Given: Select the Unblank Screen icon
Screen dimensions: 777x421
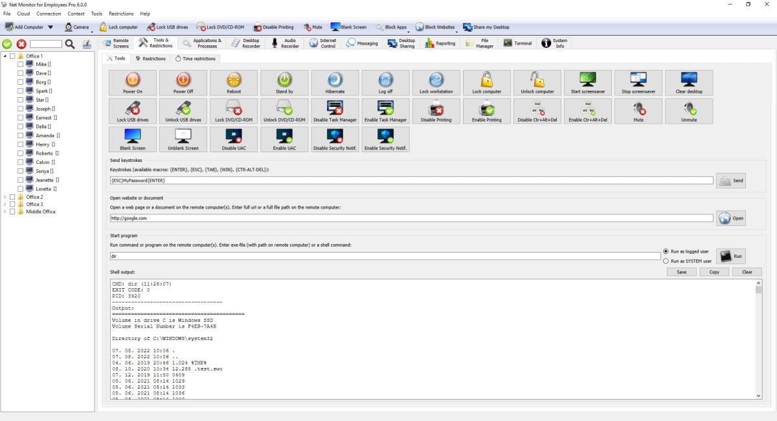Looking at the screenshot, I should (183, 139).
